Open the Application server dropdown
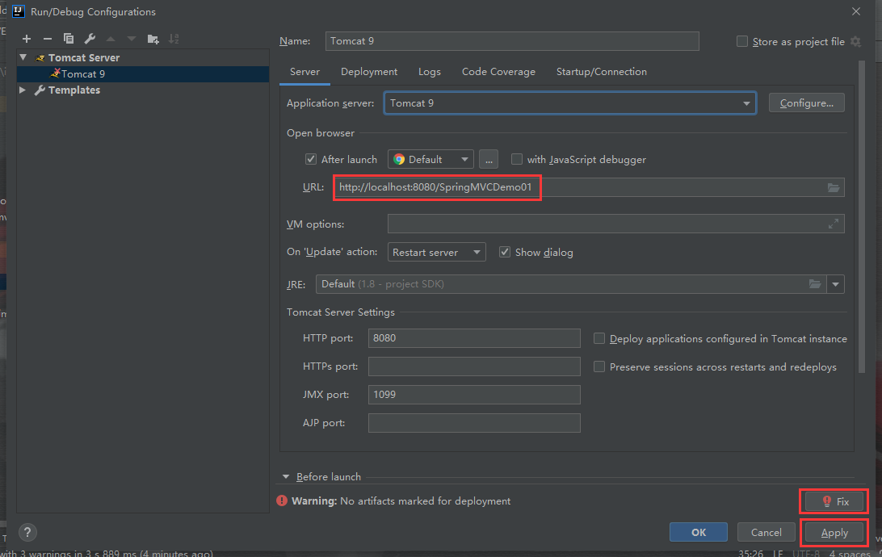 click(745, 103)
